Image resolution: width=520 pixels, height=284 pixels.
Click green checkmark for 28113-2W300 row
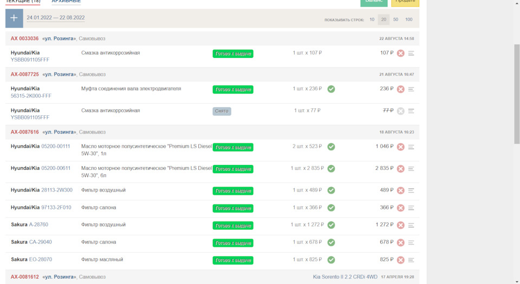[331, 190]
